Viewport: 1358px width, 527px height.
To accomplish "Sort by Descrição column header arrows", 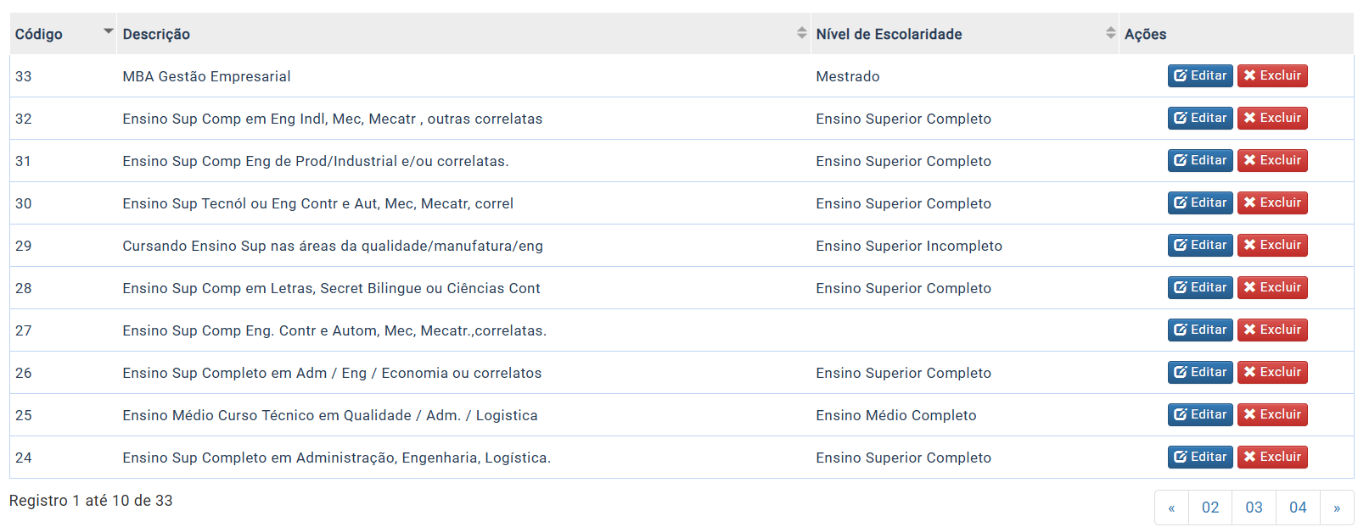I will [802, 33].
